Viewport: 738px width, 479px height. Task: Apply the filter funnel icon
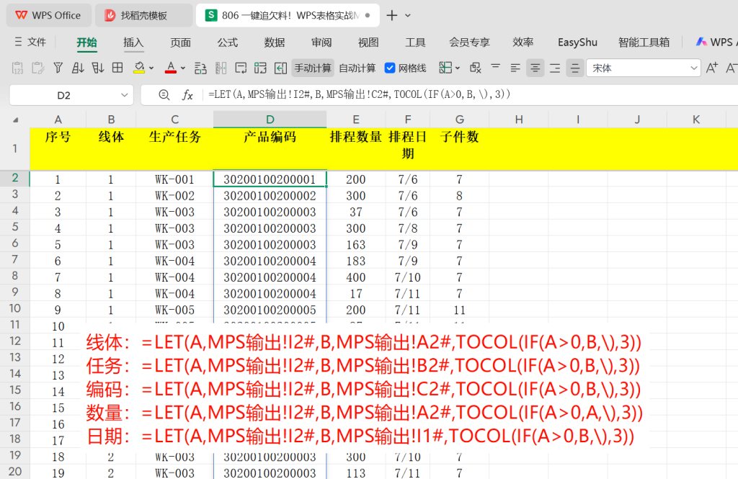58,68
